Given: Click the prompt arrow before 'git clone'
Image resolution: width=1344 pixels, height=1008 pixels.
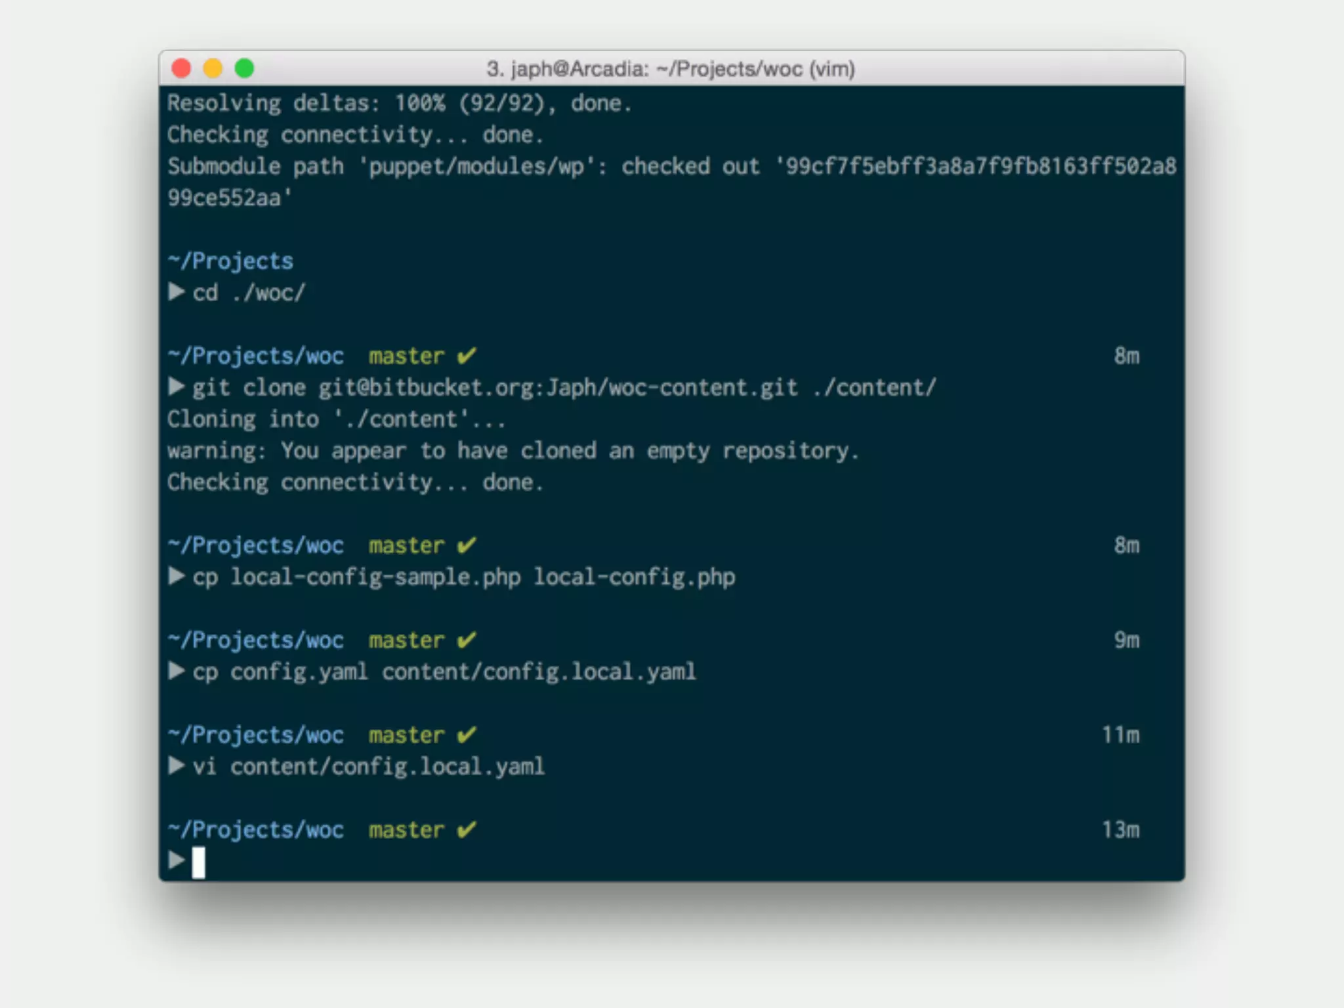Looking at the screenshot, I should [x=176, y=387].
